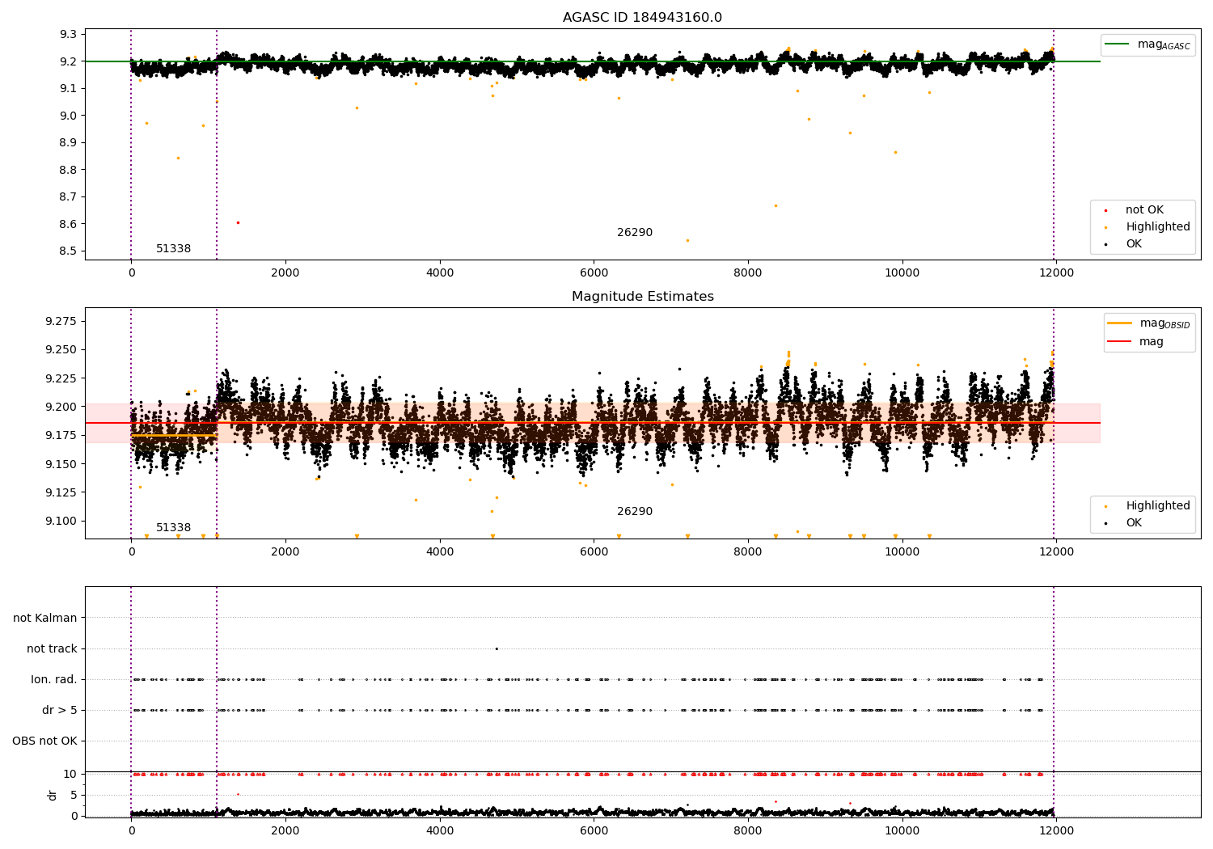This screenshot has height=849, width=1213.
Task: Click the "2000" x-tick under the top plot
Action: click(x=285, y=273)
